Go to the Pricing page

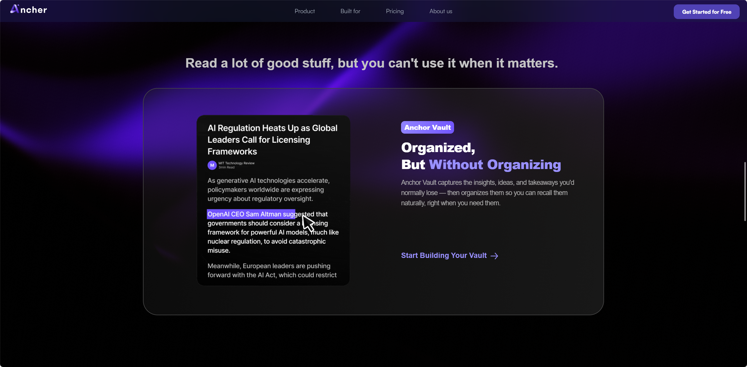tap(395, 11)
